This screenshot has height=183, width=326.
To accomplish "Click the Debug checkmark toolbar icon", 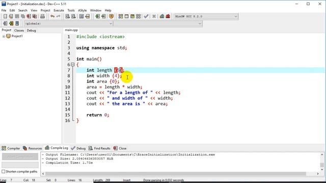I will point(146,16).
